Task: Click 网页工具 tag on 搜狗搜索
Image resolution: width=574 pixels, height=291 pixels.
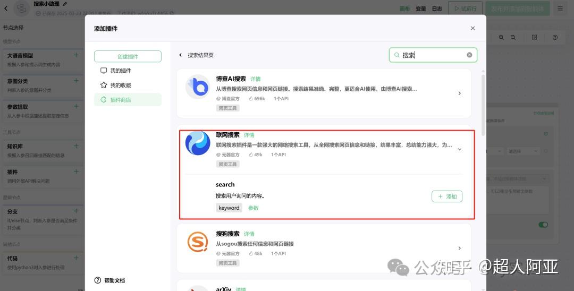Action: tap(227, 263)
